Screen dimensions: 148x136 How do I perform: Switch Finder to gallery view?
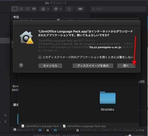(34, 9)
